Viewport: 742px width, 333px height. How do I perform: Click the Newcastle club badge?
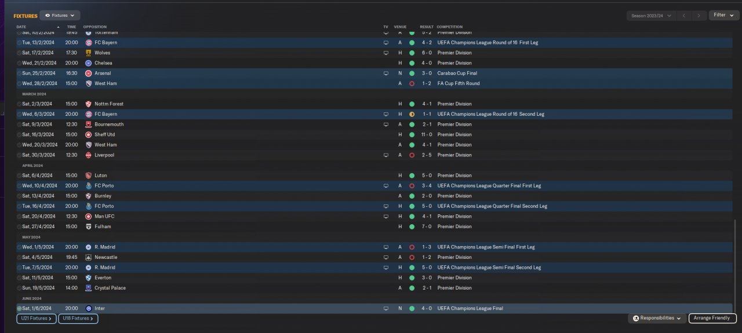click(x=89, y=257)
